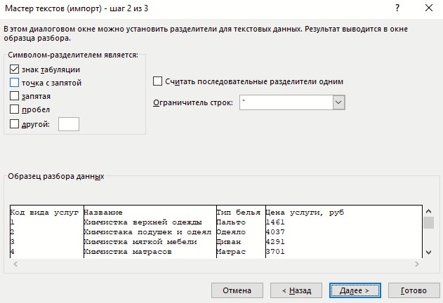Click preview scrollbar down arrow

[x=428, y=252]
